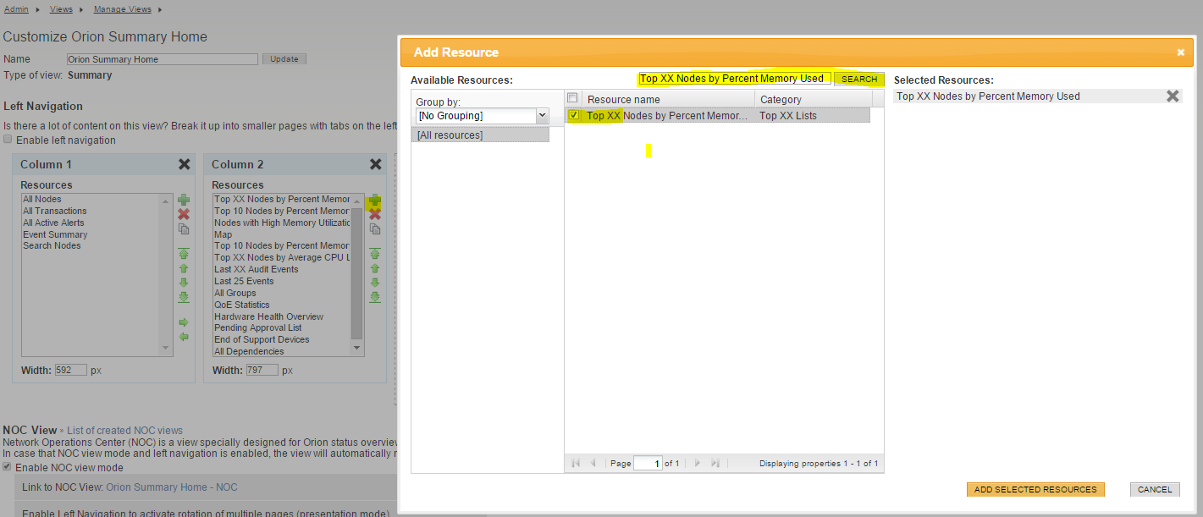Open Manage Views breadcrumb link
1203x517 pixels.
[123, 9]
